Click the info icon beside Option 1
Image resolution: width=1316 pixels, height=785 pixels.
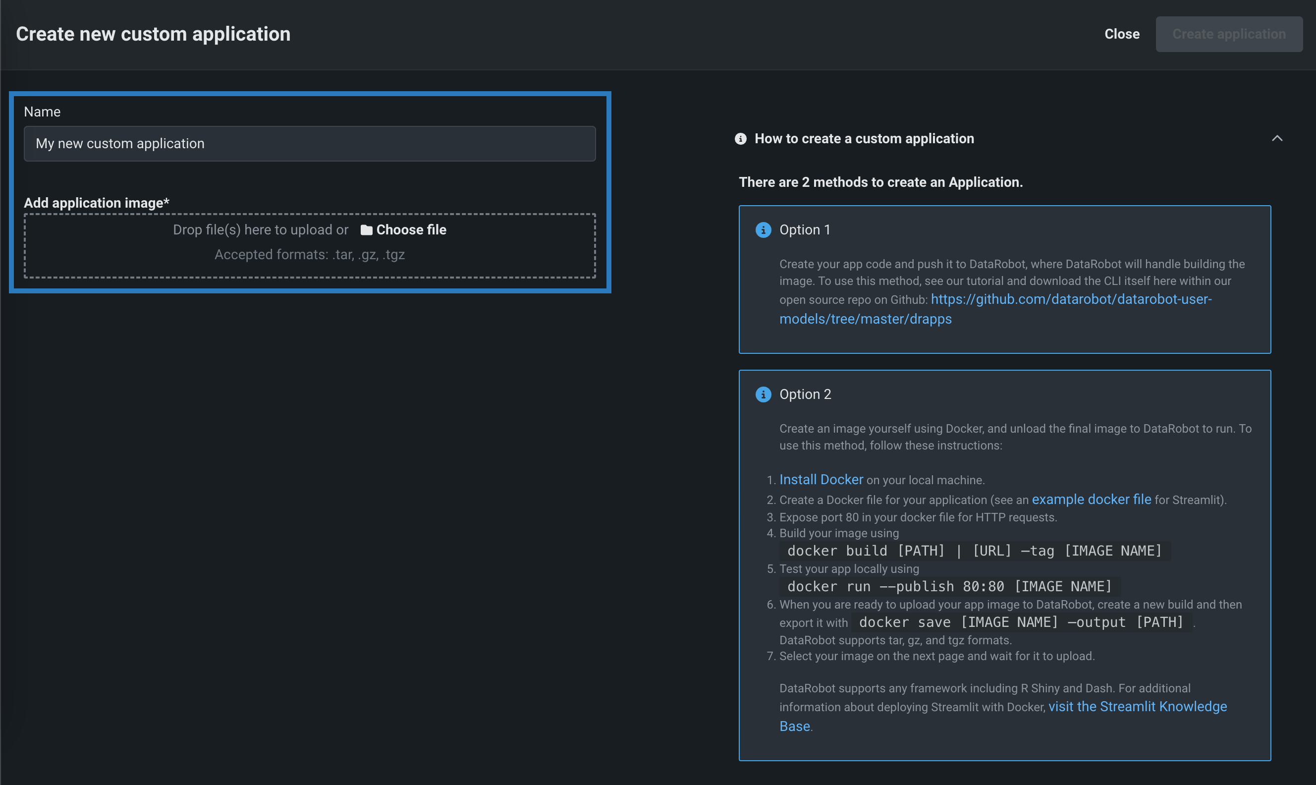[763, 230]
